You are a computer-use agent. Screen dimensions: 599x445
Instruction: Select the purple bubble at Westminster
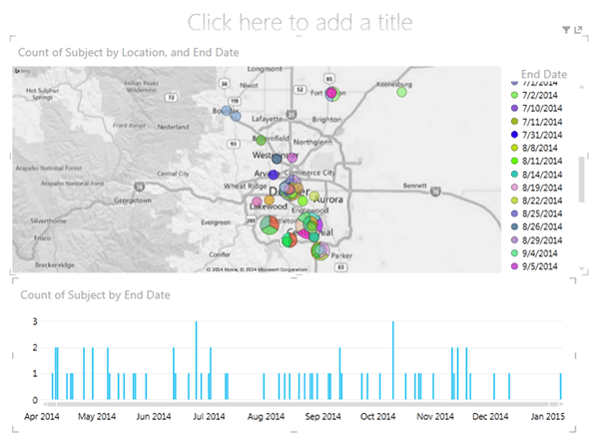pyautogui.click(x=293, y=158)
